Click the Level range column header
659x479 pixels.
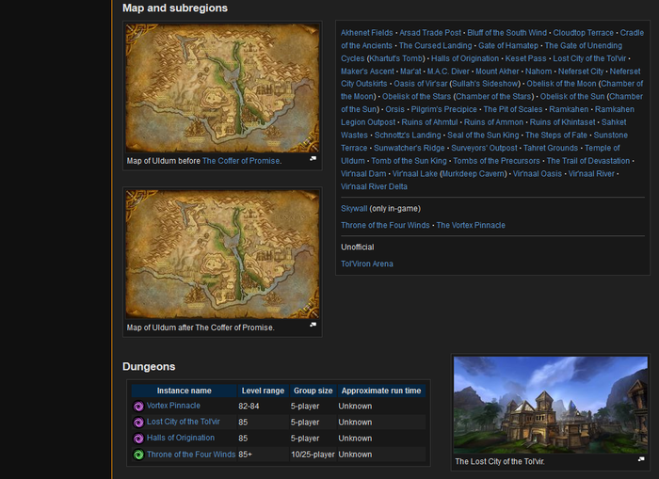point(263,391)
